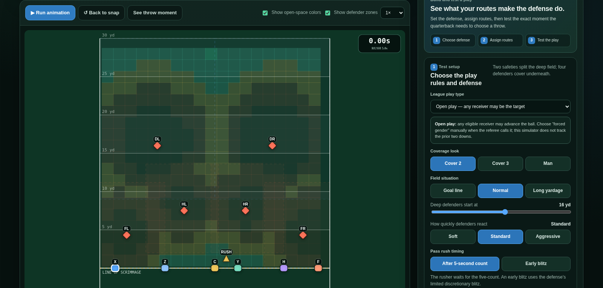
Task: Select the FL defender marker
Action: point(127,235)
